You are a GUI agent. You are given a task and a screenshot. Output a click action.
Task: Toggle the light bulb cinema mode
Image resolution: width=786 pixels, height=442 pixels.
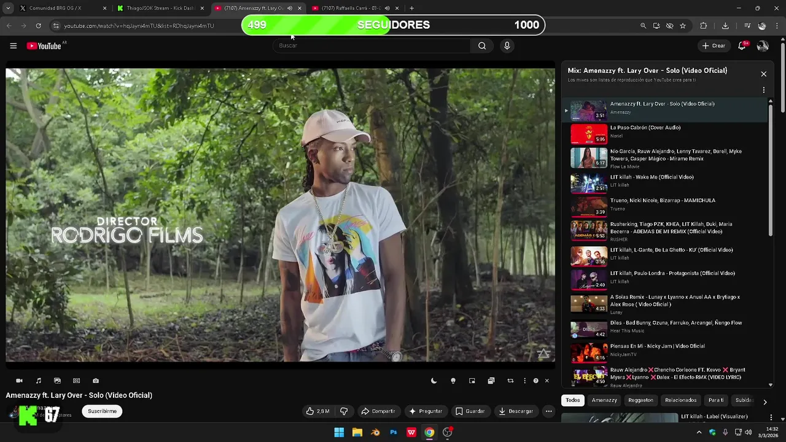[453, 381]
